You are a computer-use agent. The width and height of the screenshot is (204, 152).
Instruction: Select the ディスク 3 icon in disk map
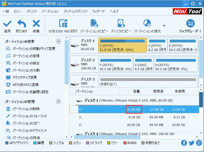pos(75,84)
